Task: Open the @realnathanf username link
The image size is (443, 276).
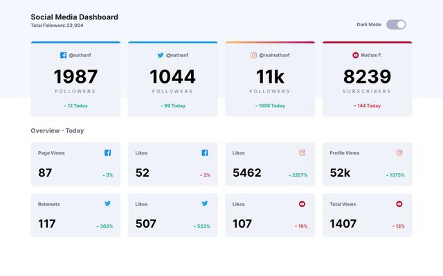Action: point(274,55)
